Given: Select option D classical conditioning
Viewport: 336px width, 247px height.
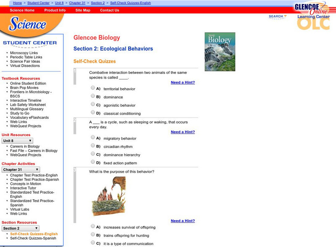Looking at the screenshot, I should (x=93, y=112).
